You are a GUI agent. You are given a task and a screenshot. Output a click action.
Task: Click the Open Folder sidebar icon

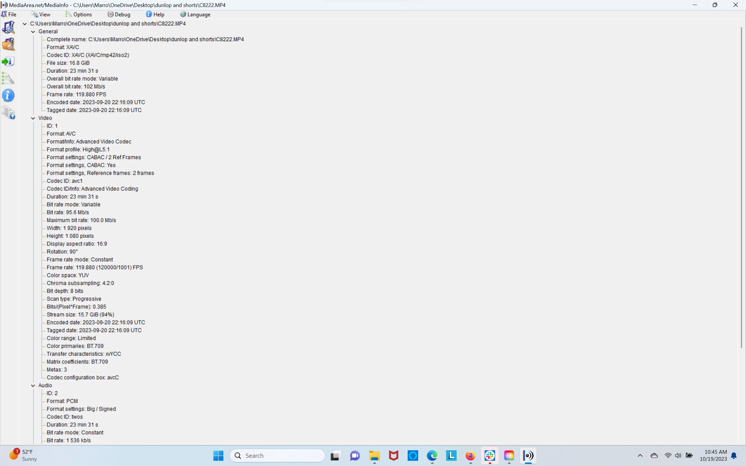tap(8, 44)
